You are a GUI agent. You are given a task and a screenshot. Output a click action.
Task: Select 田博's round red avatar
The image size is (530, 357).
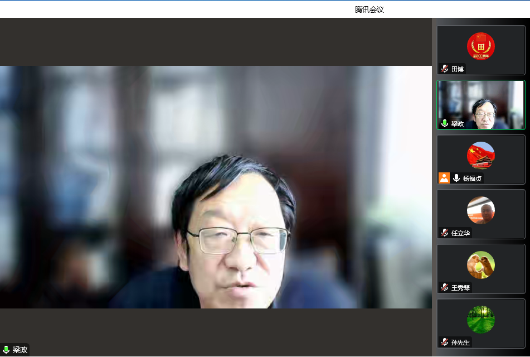[x=480, y=46]
